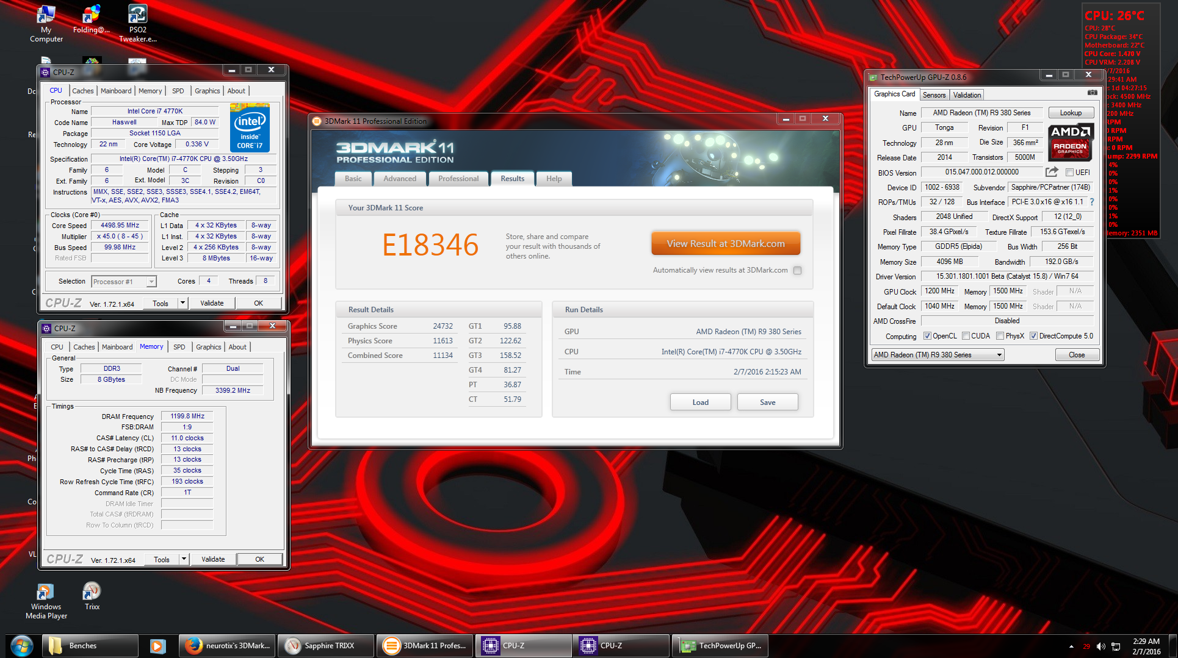Click the volume speaker tray icon
Viewport: 1178px width, 658px height.
1100,646
